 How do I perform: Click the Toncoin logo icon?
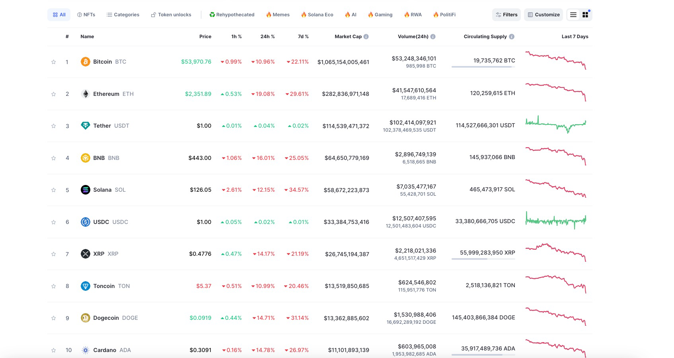(x=85, y=286)
